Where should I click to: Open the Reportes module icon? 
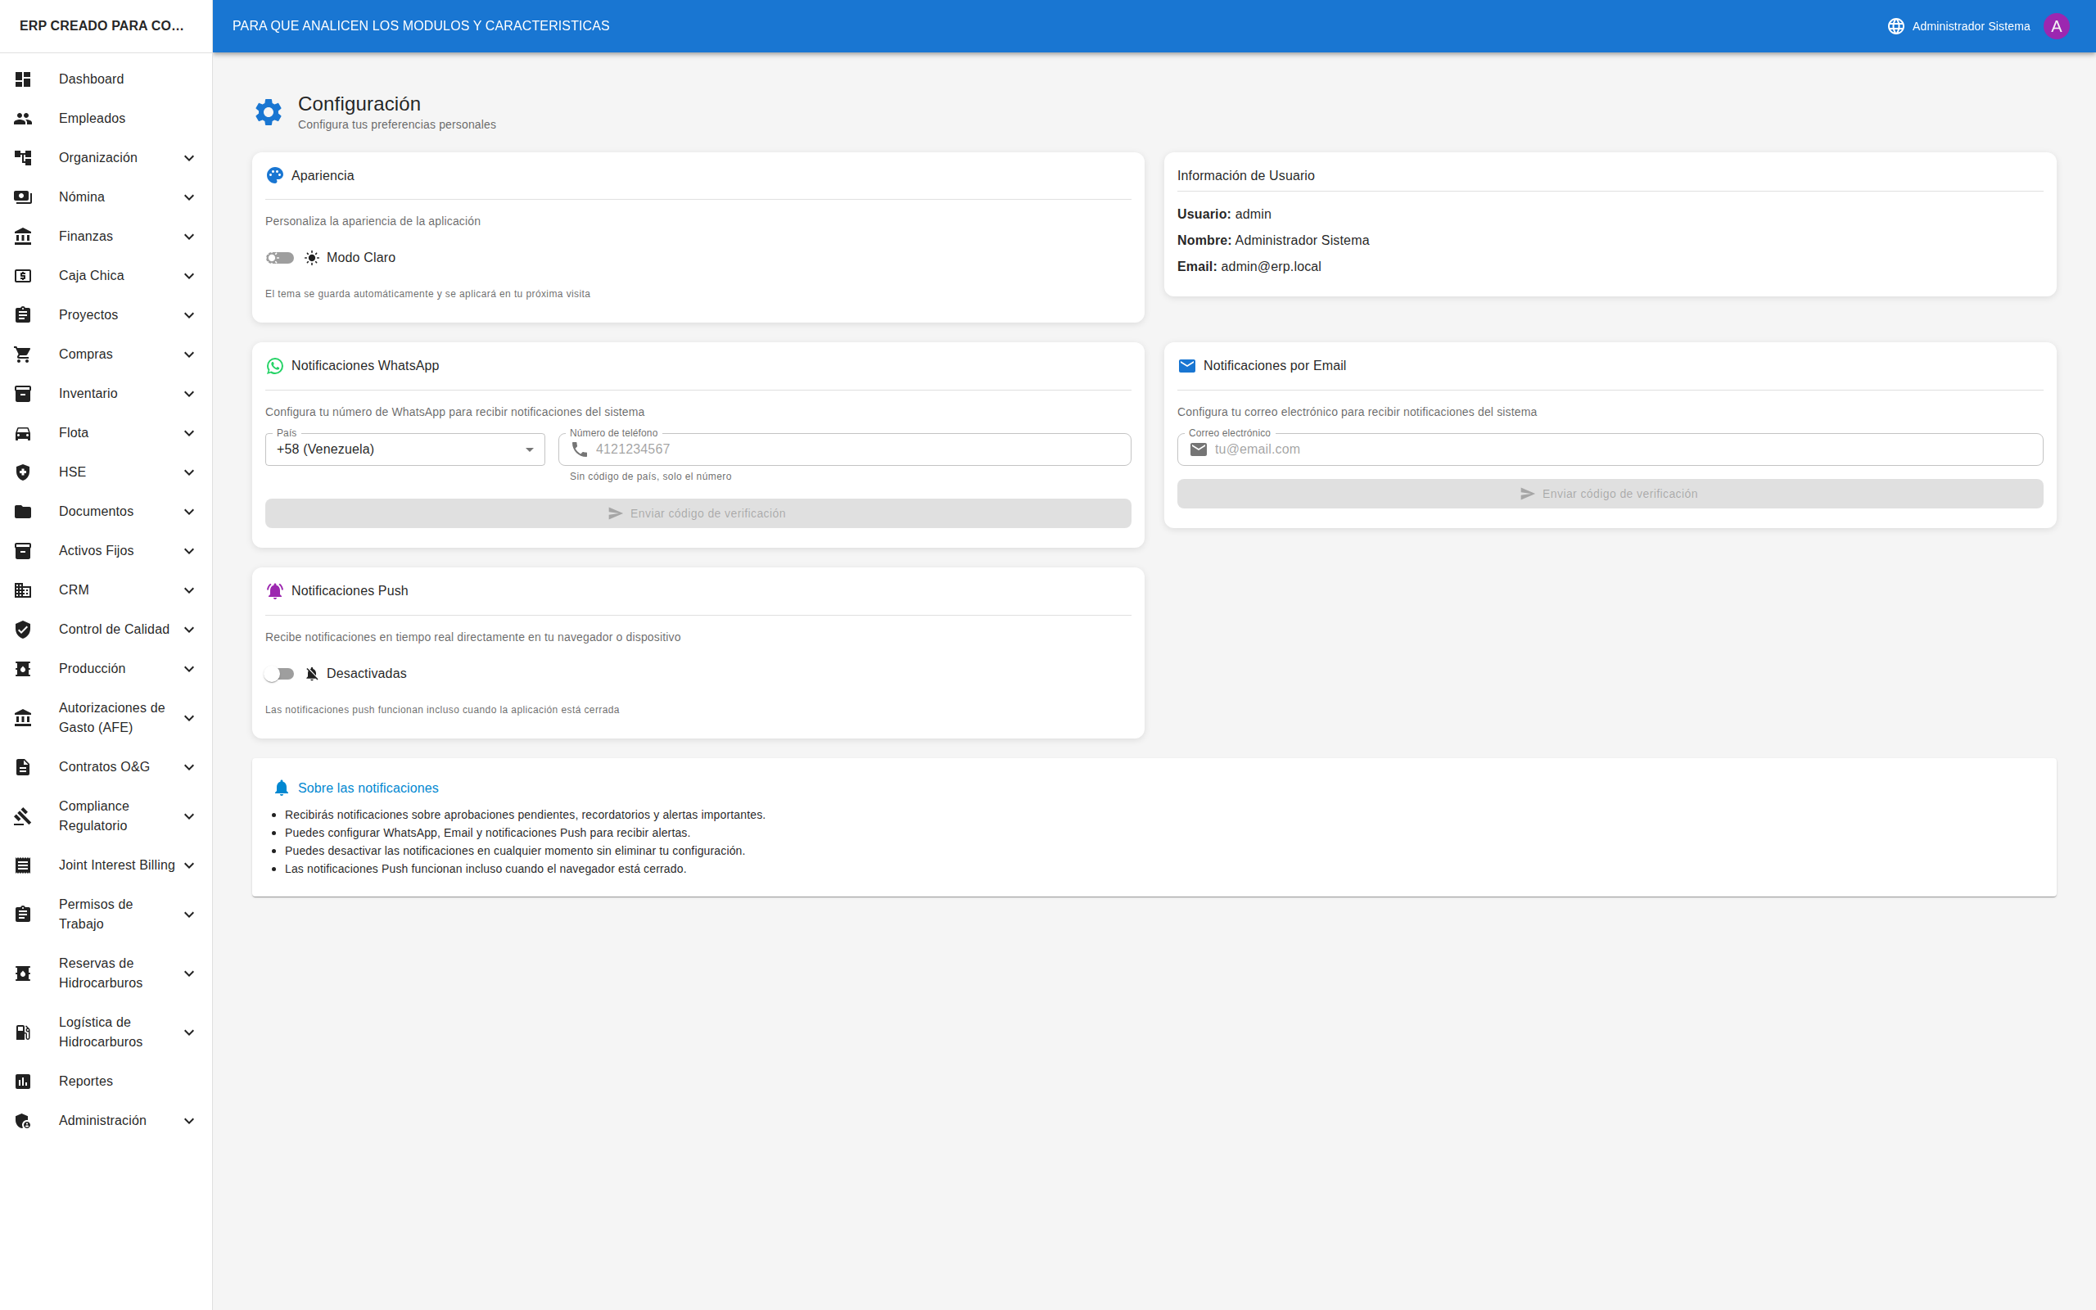coord(23,1081)
